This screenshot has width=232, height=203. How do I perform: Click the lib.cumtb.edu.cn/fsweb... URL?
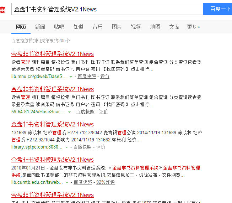pyautogui.click(x=37, y=182)
